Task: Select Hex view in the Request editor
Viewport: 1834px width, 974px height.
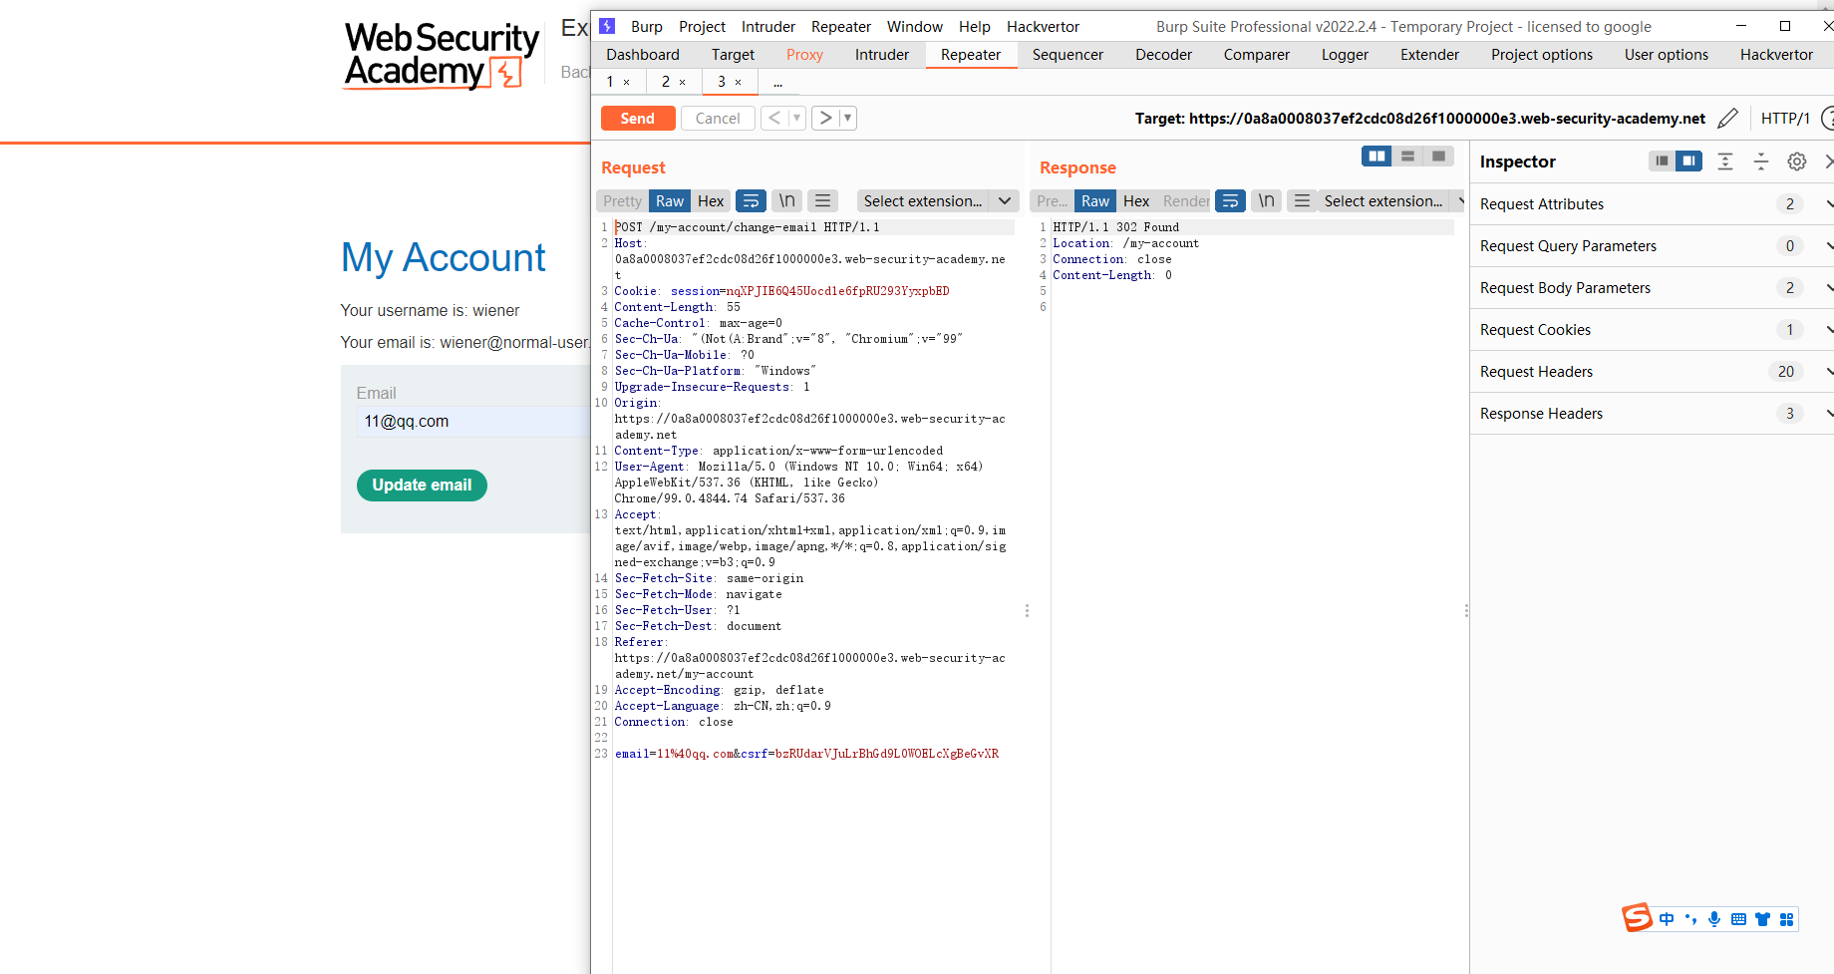Action: tap(711, 201)
